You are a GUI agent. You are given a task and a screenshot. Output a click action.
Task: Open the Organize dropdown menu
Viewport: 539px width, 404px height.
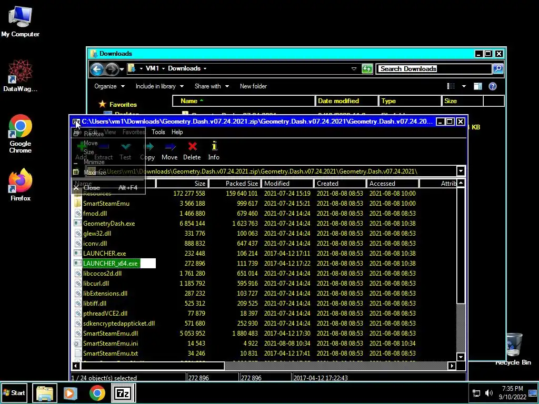coord(109,86)
